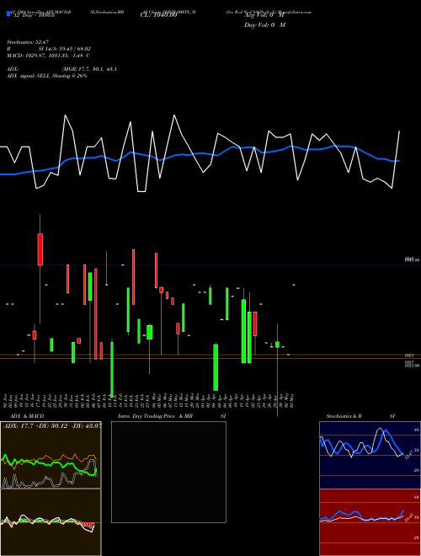Open the MACD histogram chart thumbnail

(51, 522)
